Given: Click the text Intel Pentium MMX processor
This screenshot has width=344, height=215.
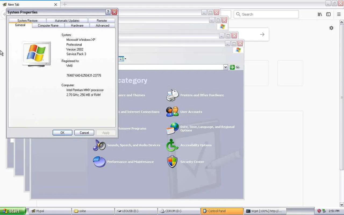Looking at the screenshot, I should pos(85,90).
